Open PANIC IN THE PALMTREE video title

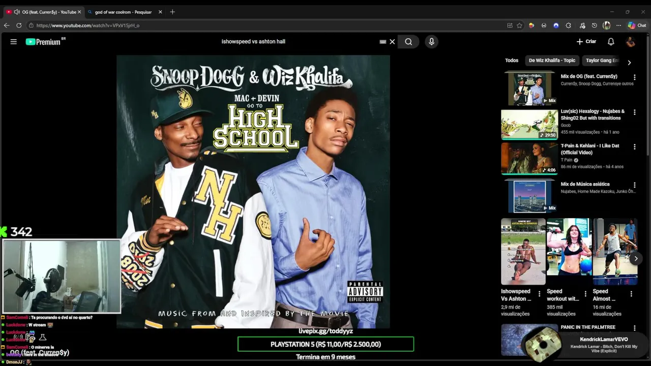[588, 327]
